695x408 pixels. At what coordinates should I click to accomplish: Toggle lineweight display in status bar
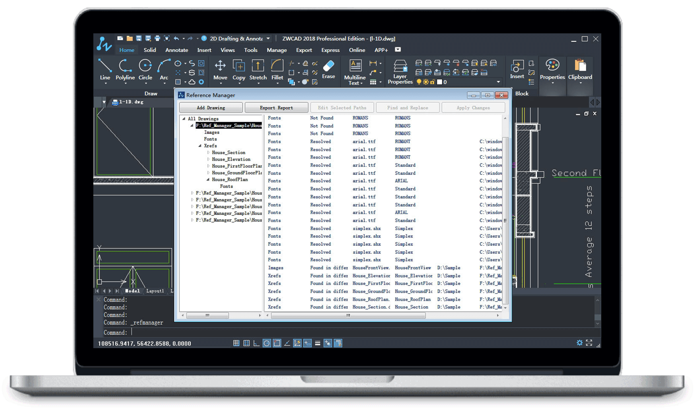(x=317, y=343)
